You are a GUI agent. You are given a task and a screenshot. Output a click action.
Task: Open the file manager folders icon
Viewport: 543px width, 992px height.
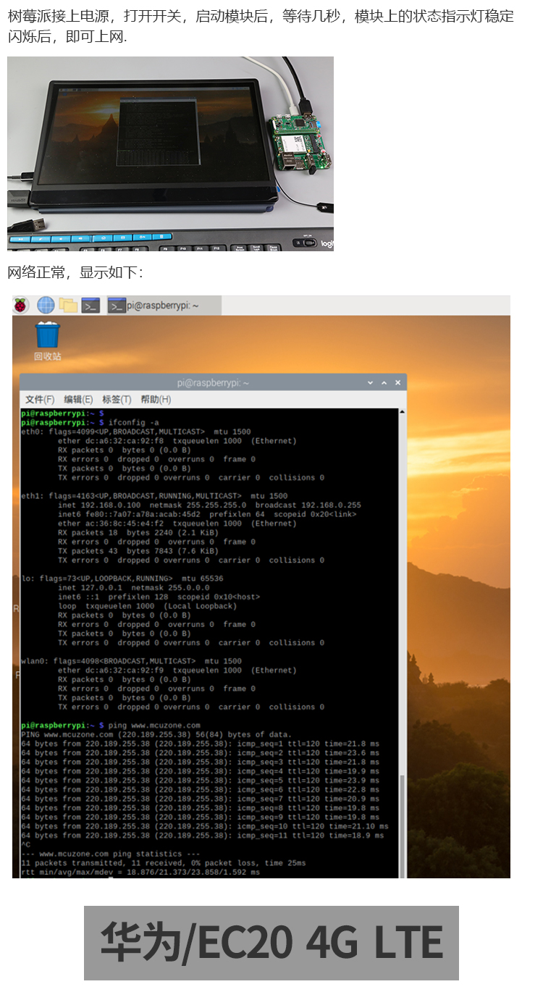click(68, 306)
